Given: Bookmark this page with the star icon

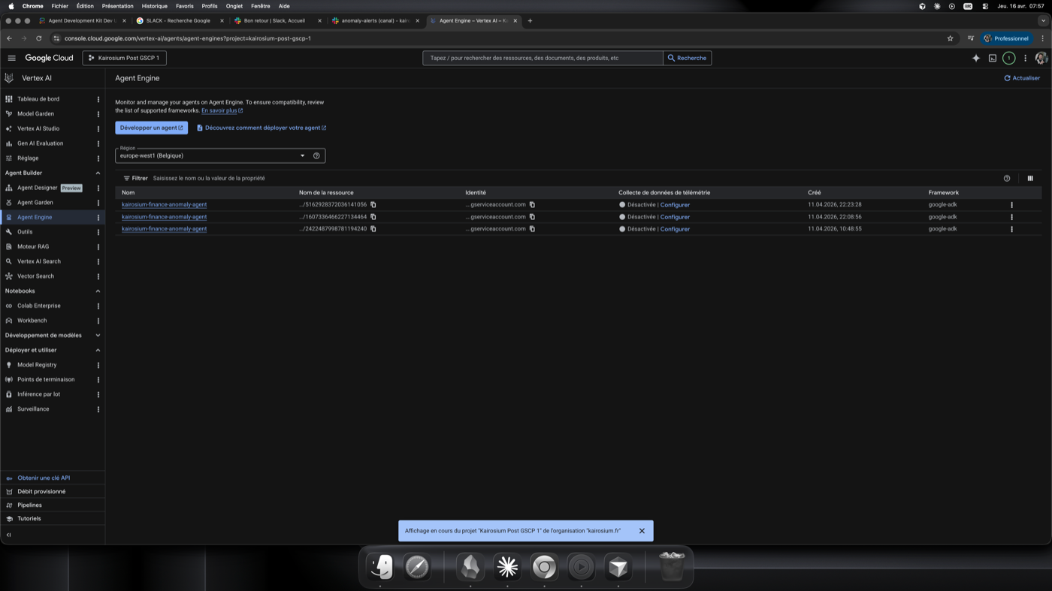Looking at the screenshot, I should tap(950, 38).
